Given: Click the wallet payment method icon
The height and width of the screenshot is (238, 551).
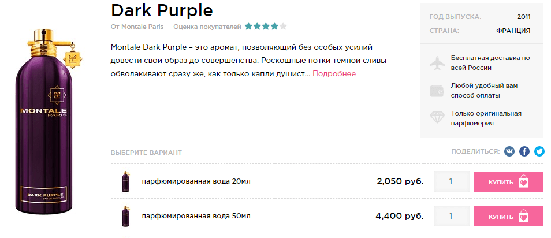Looking at the screenshot, I should pyautogui.click(x=437, y=91).
